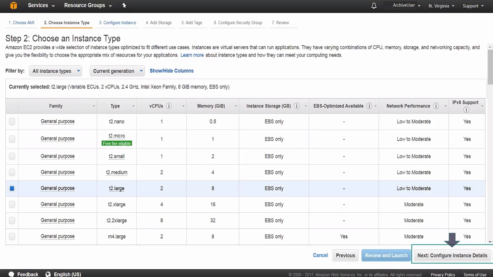Open the Current generation filter dropdown

[117, 71]
